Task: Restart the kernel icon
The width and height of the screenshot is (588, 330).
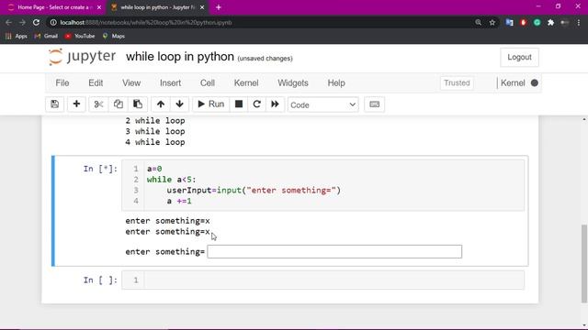Action: [257, 104]
